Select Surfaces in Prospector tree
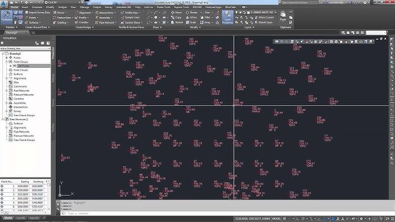This screenshot has width=395, height=222. 18,74
